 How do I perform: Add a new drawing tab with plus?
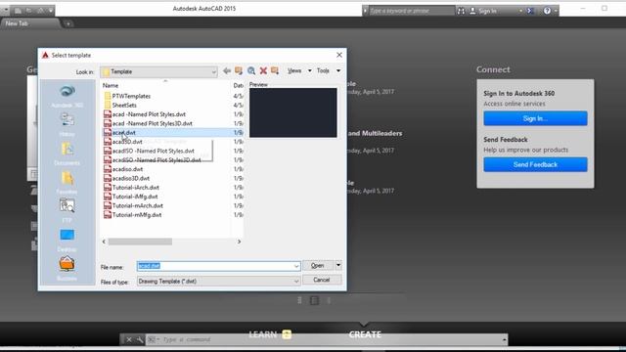(x=68, y=23)
